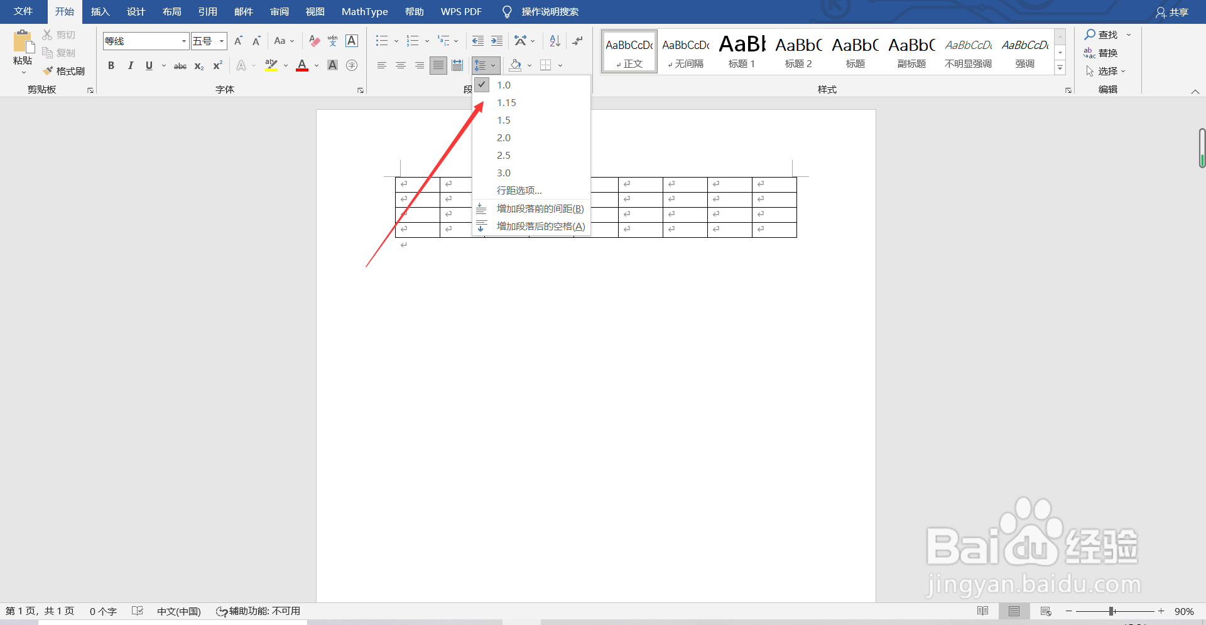
Task: Open Line Spacing Options menu entry
Action: pos(531,190)
